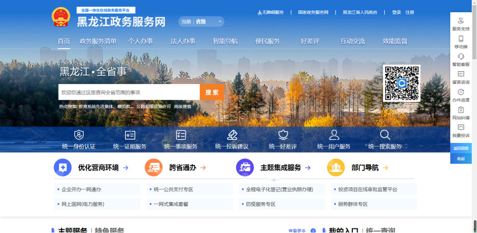Open 统一投诉建议 pen icon

coord(232,135)
